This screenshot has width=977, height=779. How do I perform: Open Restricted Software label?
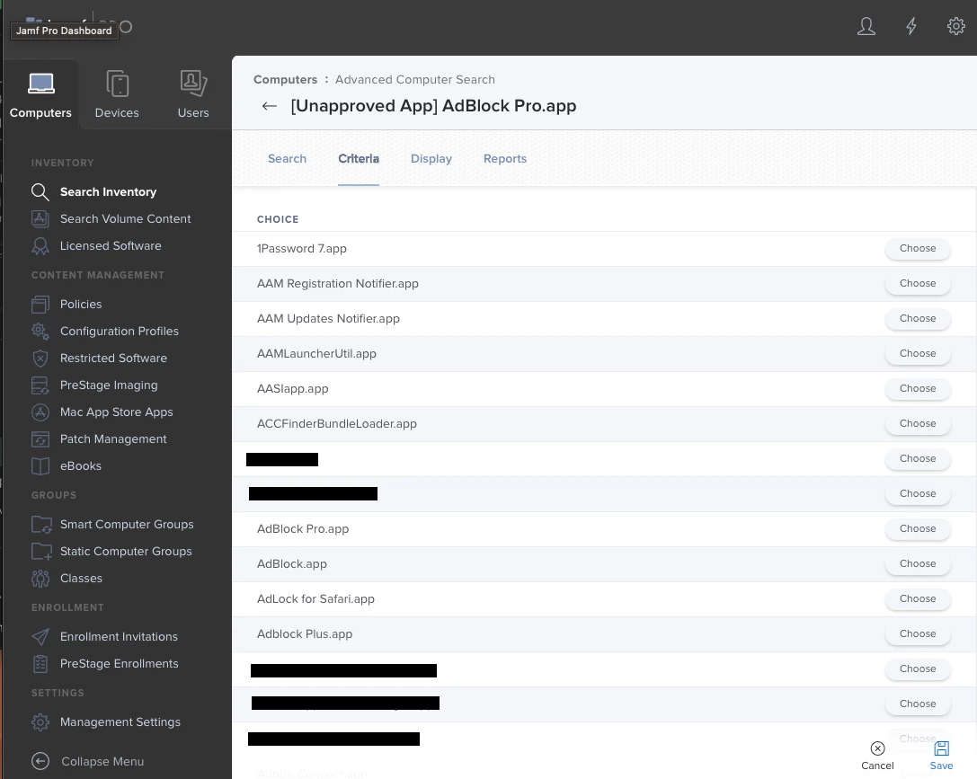(113, 359)
